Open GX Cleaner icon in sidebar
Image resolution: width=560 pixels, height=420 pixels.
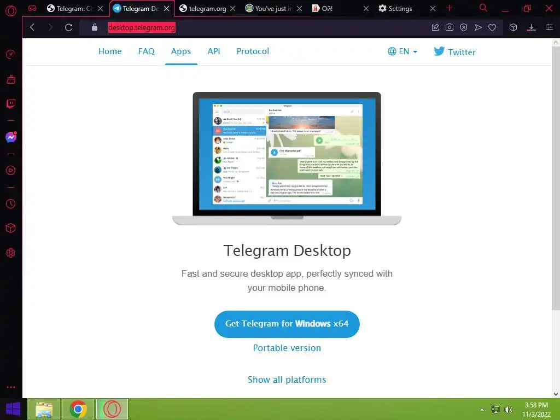[x=11, y=79]
